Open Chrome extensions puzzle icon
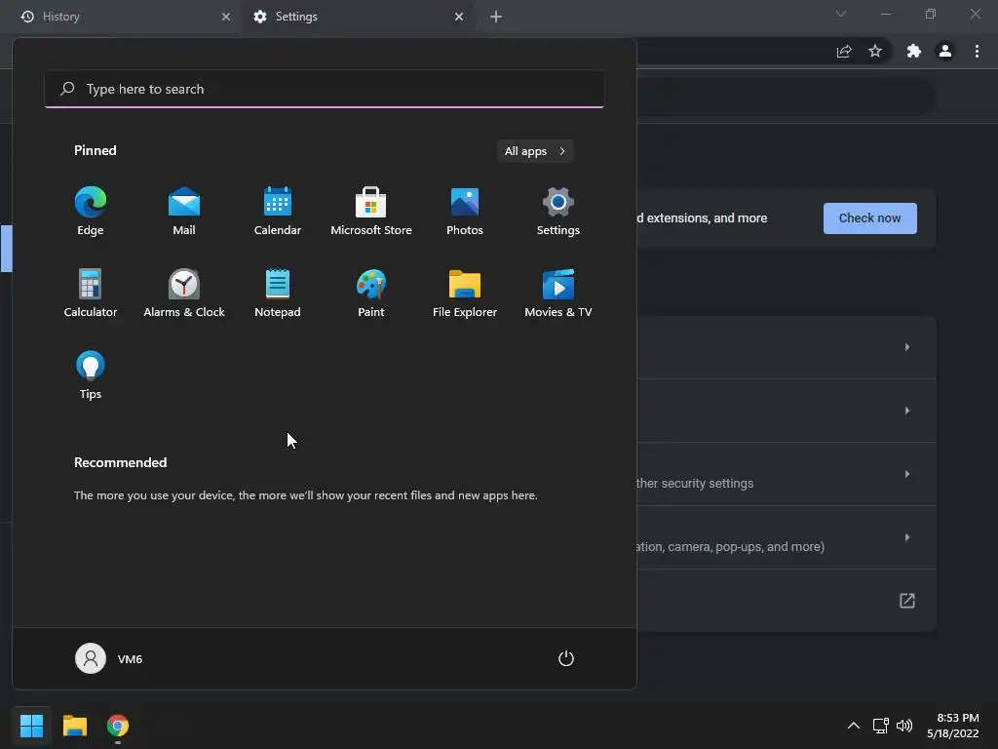 tap(914, 52)
